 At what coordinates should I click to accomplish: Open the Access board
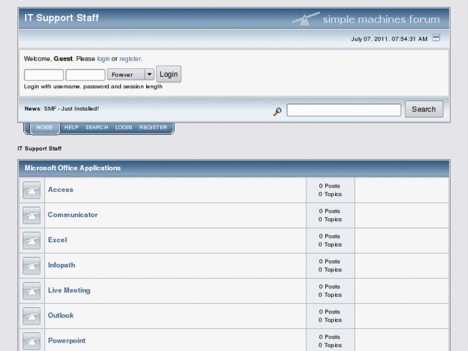[61, 190]
